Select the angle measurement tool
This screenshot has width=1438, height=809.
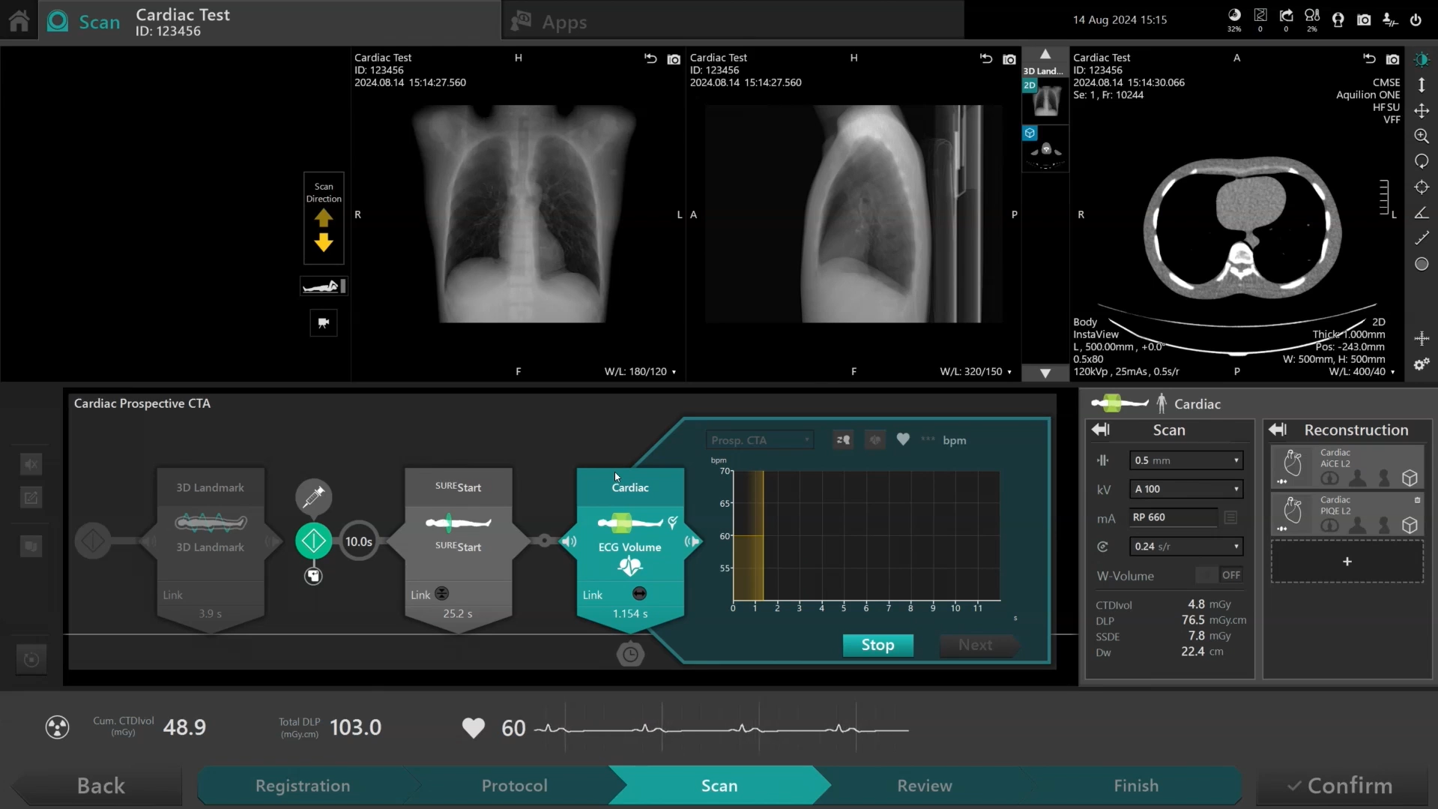[1422, 214]
